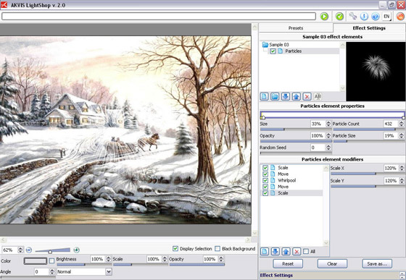Move modifier up arrow icon
The height and width of the screenshot is (280, 406).
click(x=286, y=251)
